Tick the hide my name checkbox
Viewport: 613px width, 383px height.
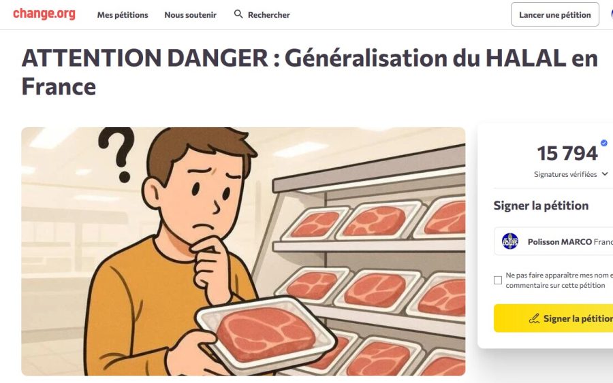coord(498,280)
